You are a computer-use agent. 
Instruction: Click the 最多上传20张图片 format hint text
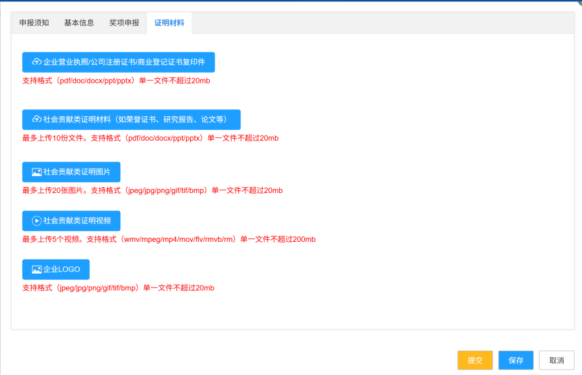(153, 190)
